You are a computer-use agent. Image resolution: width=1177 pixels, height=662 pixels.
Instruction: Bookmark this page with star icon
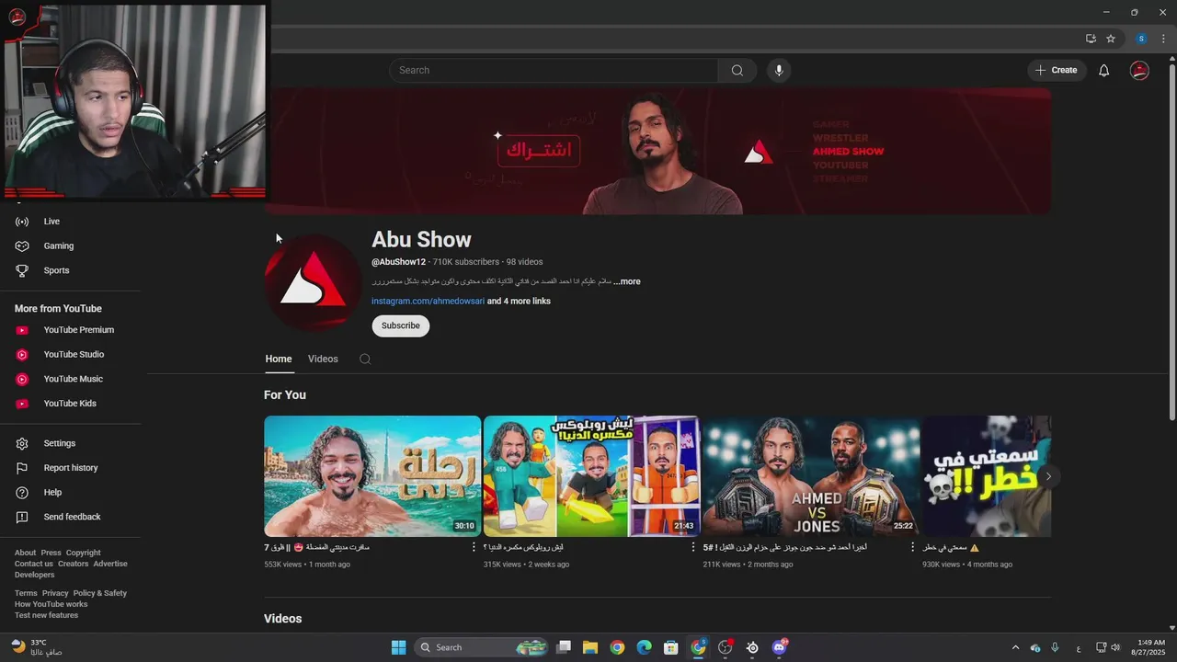1111,39
